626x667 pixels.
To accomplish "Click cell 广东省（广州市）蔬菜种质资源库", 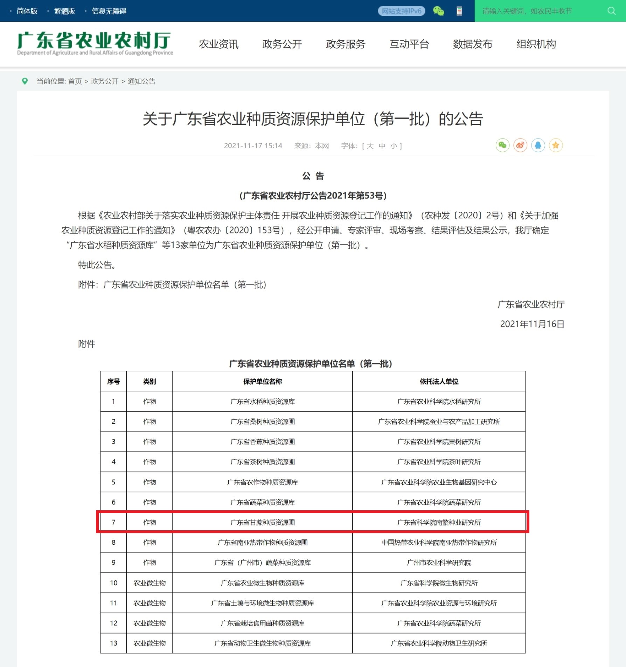I will click(263, 563).
